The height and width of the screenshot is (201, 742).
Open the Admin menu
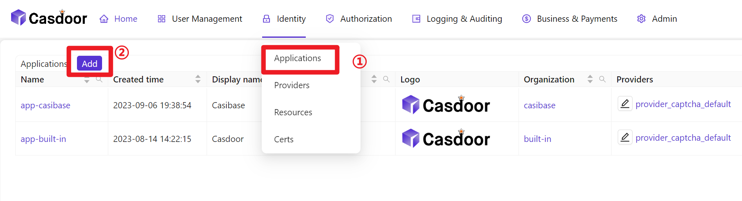point(657,19)
